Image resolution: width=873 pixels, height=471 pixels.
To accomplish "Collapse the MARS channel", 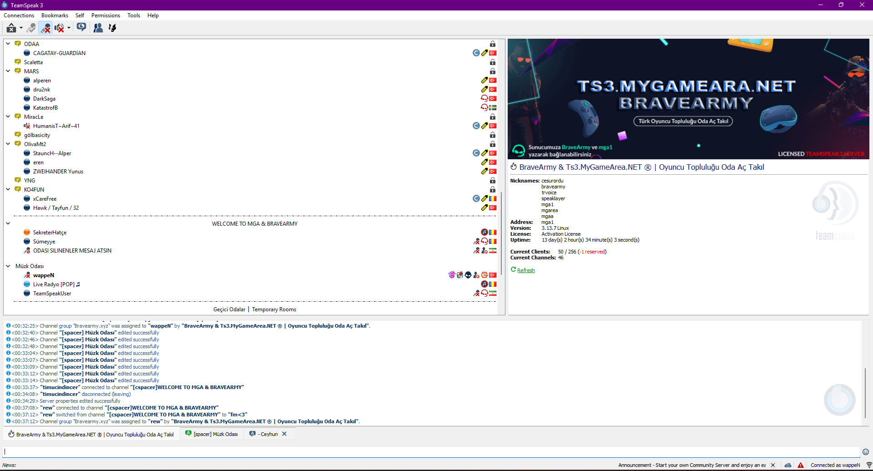I will pyautogui.click(x=8, y=71).
